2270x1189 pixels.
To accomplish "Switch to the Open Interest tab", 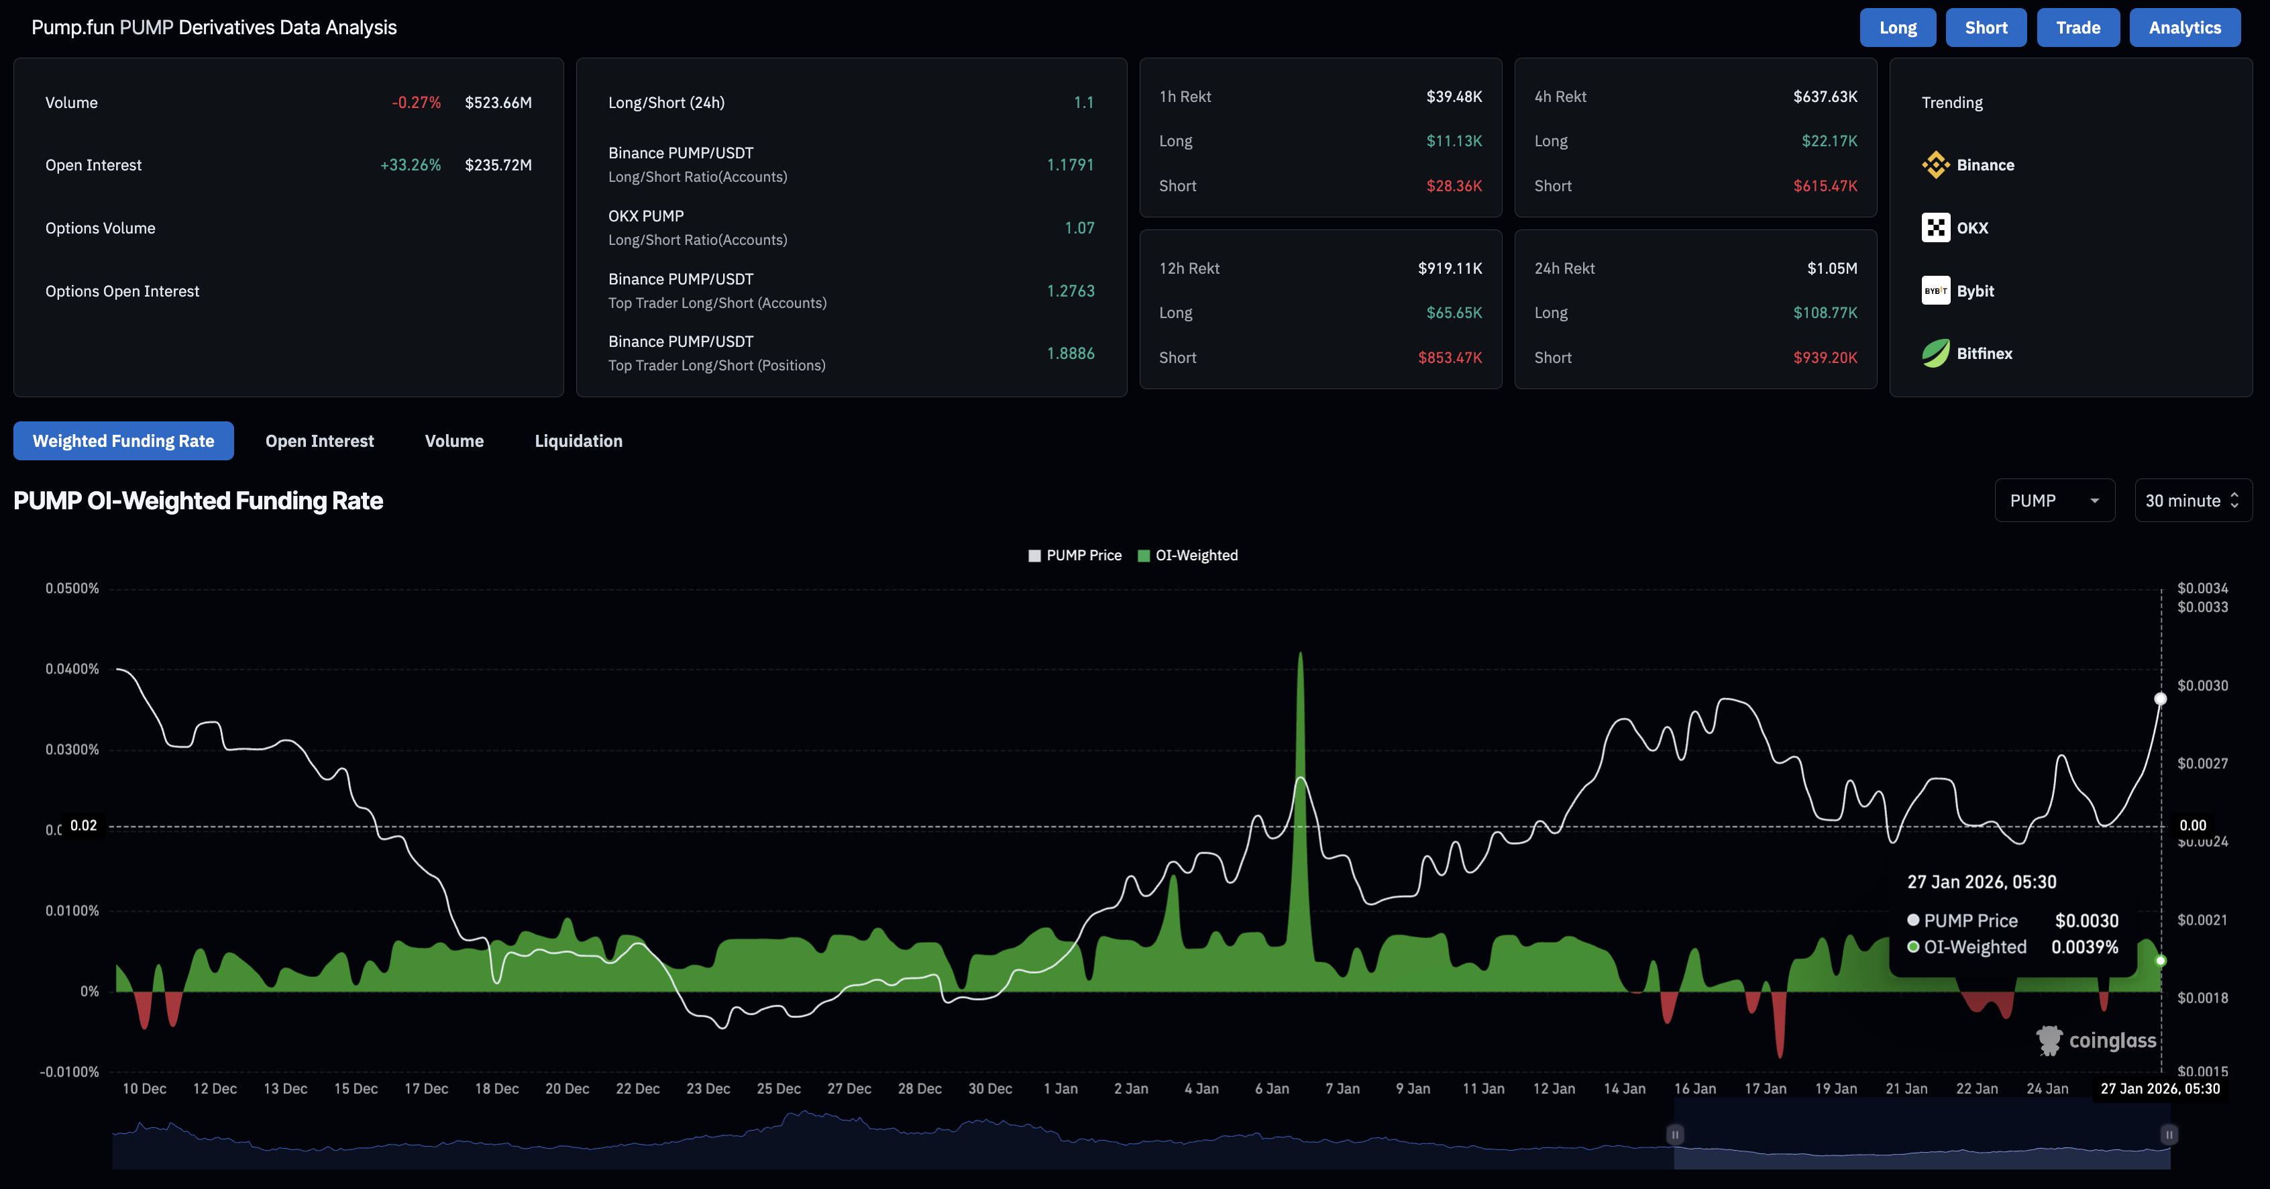I will 319,441.
